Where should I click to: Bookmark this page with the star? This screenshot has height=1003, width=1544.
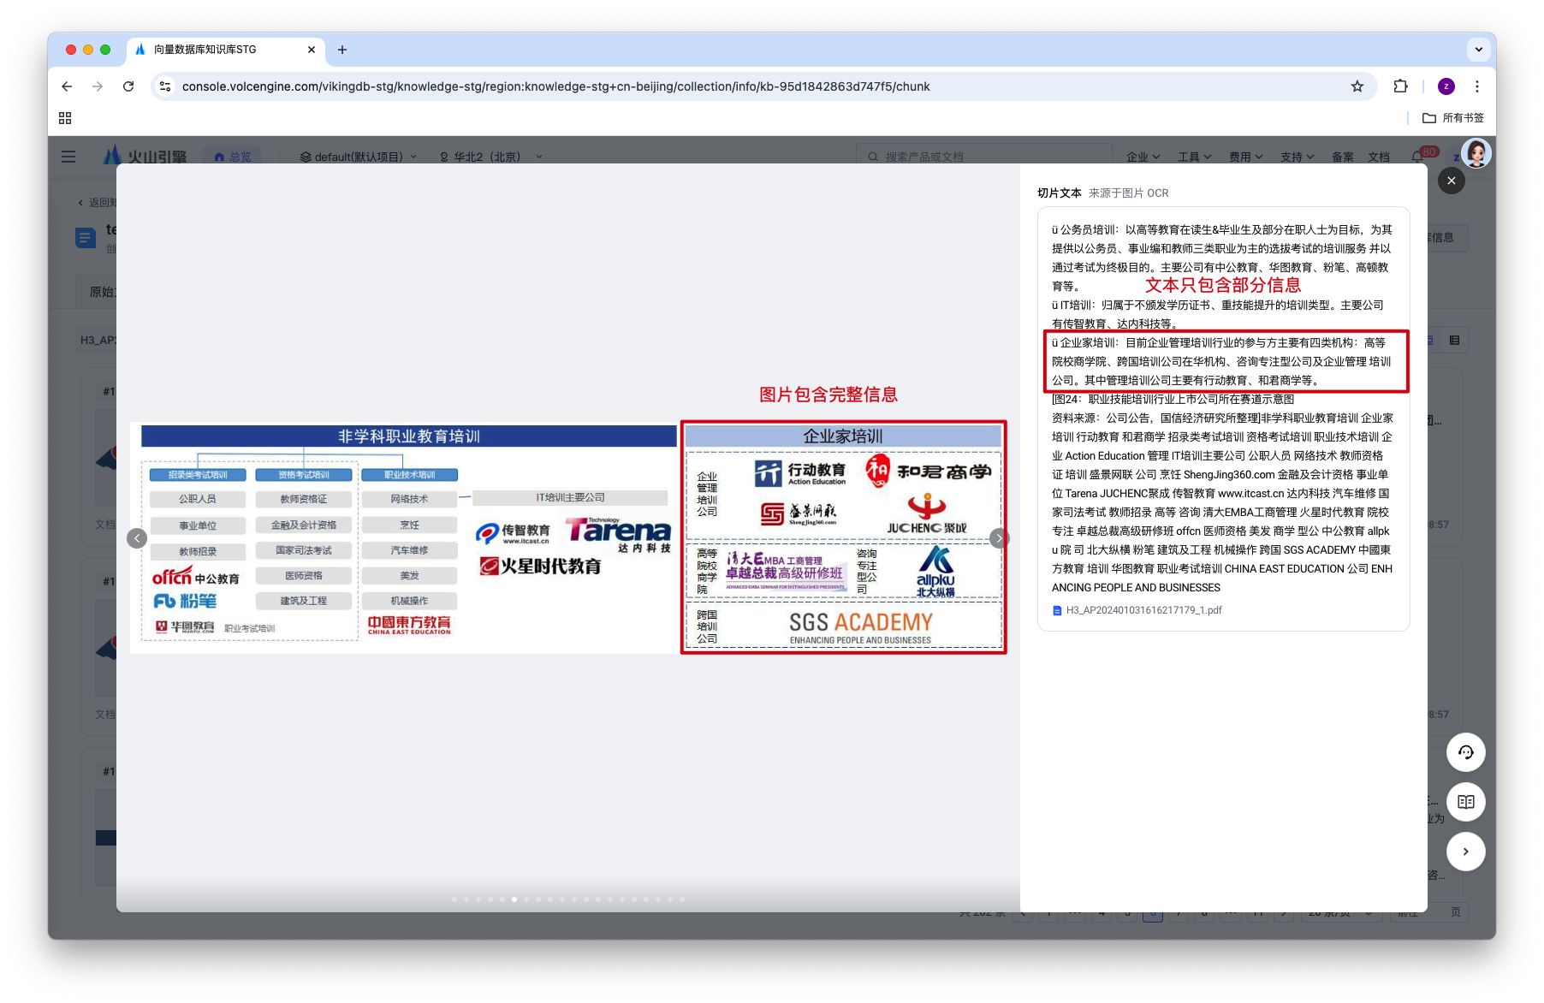pos(1357,86)
